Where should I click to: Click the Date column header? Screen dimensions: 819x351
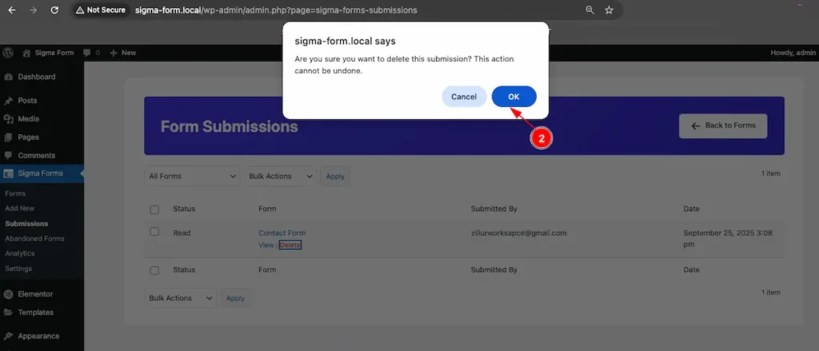click(691, 209)
